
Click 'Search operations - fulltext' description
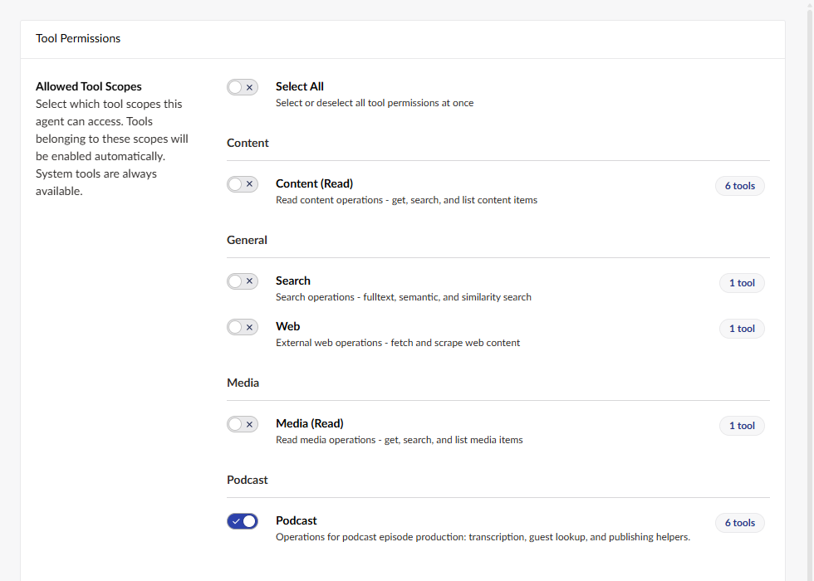(404, 297)
